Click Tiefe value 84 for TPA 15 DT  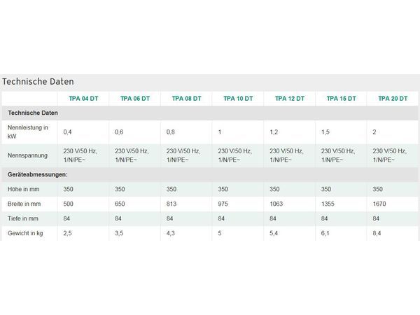[x=324, y=218]
